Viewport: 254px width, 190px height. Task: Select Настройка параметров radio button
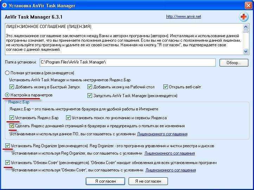tap(7, 95)
